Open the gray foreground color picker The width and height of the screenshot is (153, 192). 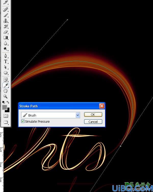tap(5, 107)
